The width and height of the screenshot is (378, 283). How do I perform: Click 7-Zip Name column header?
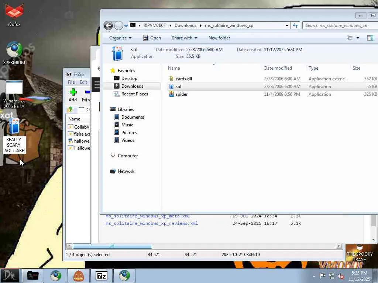[x=74, y=119]
